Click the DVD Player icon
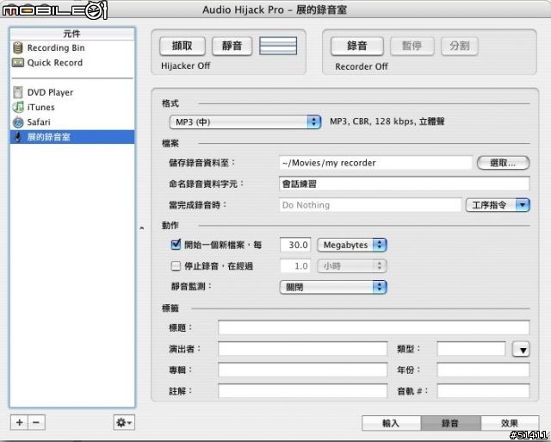The height and width of the screenshot is (442, 551). pos(18,92)
